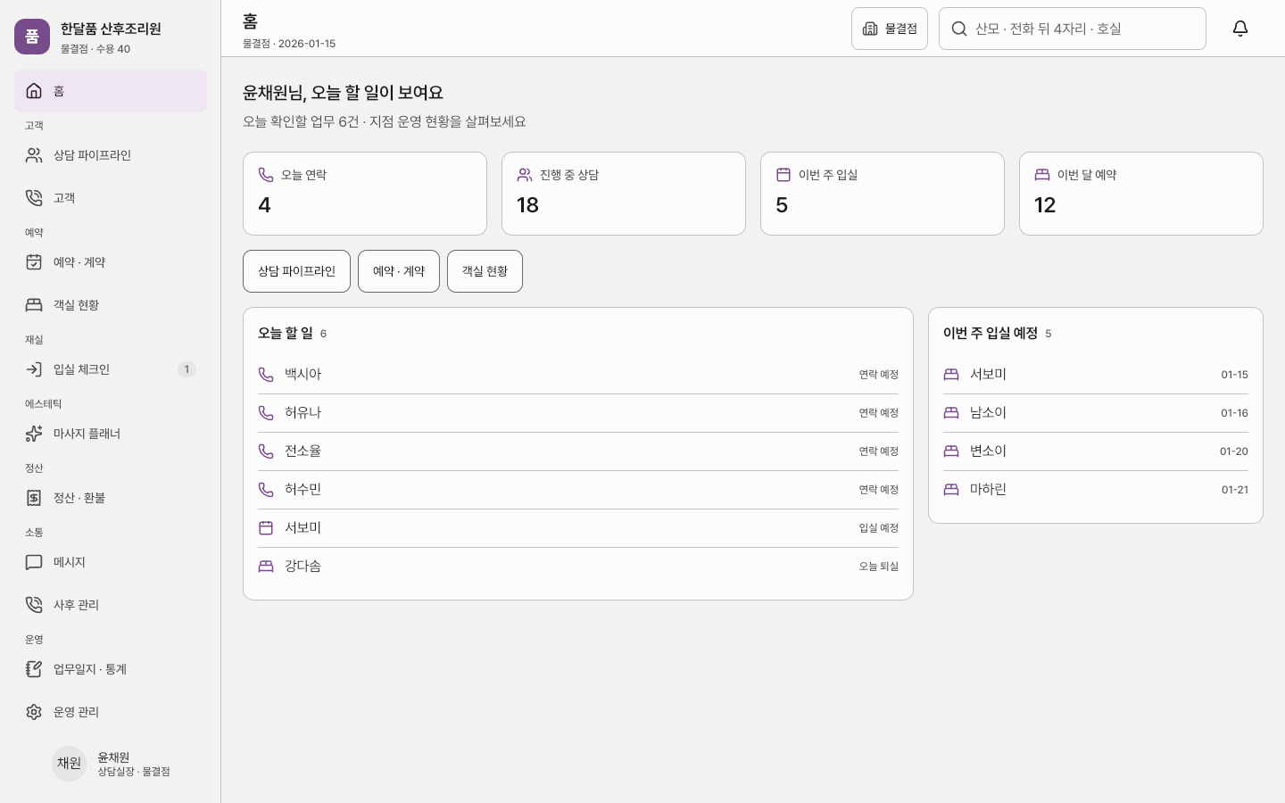Click the 운영 관리 gear icon

(x=34, y=712)
